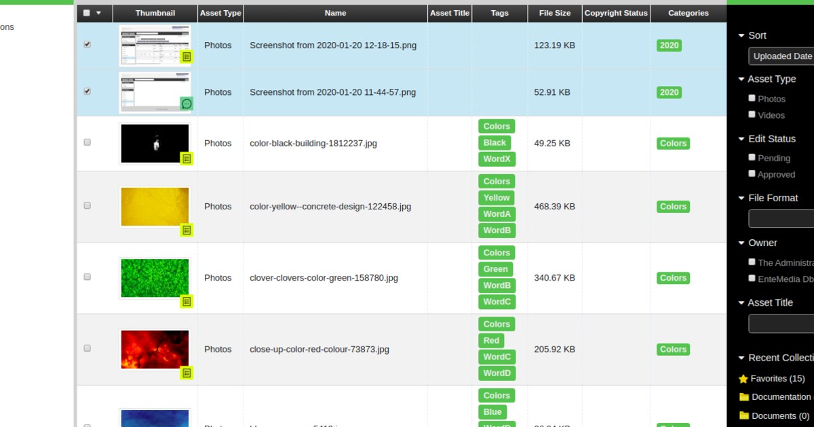Open the selection dropdown arrow beside the header checkbox
This screenshot has height=427, width=814.
[x=99, y=13]
